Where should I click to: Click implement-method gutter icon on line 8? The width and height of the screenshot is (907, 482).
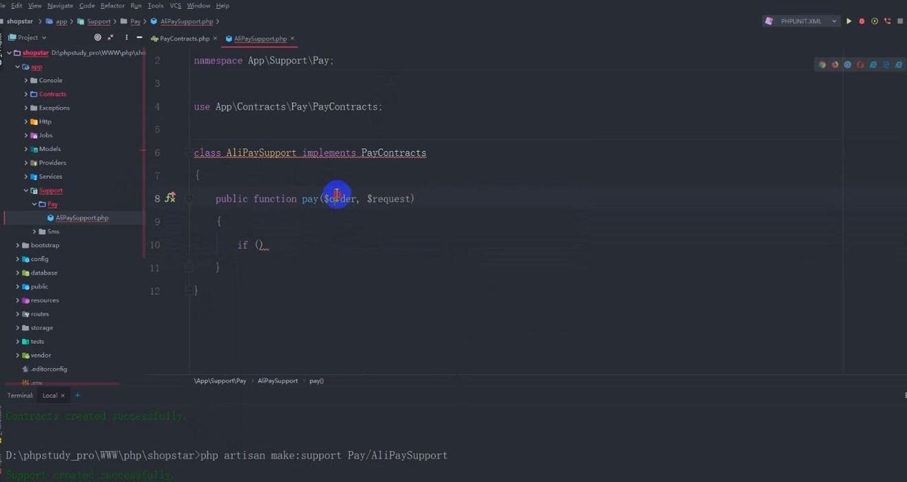point(170,198)
